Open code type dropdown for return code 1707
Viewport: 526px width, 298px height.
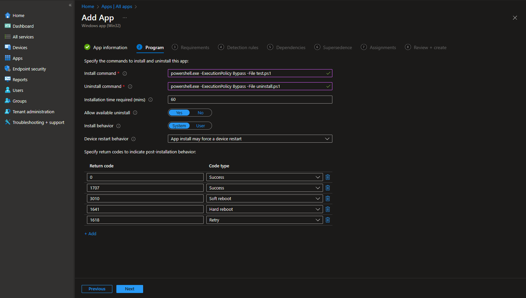265,188
